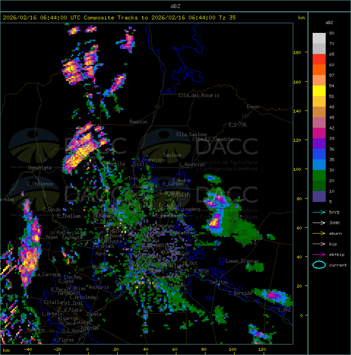Click the '120' km tick on bottom axis
The width and height of the screenshot is (351, 355).
[262, 350]
